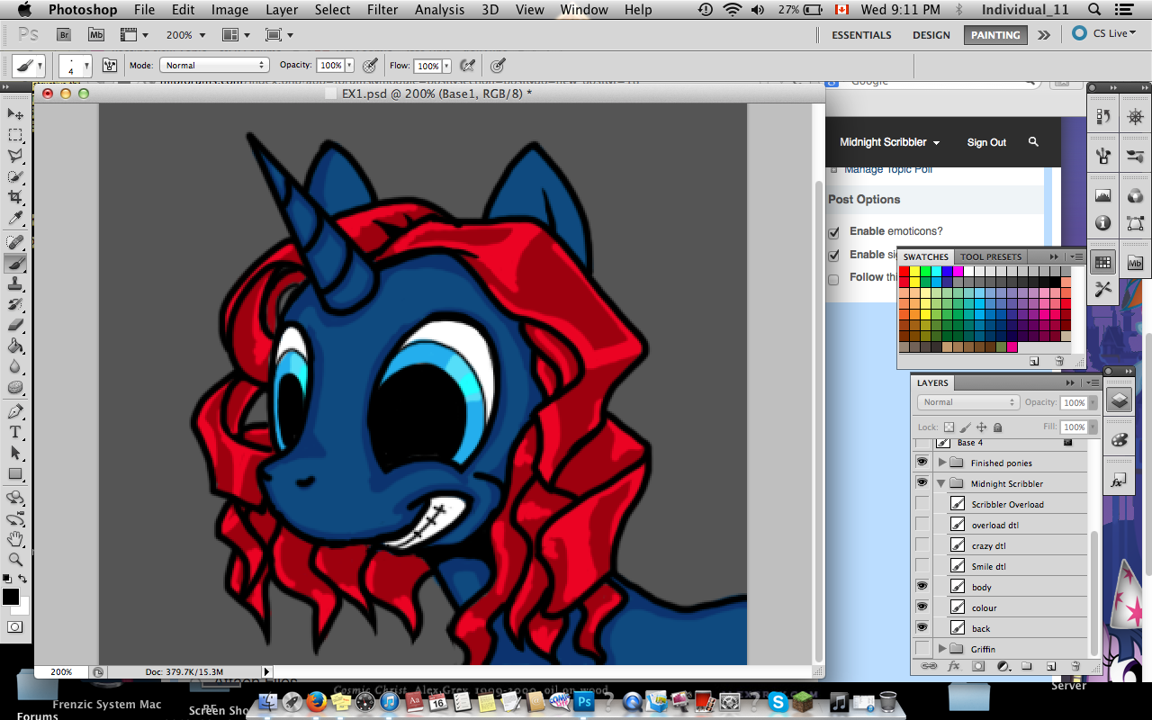Create a new layer group
The height and width of the screenshot is (720, 1152).
pos(1027,667)
